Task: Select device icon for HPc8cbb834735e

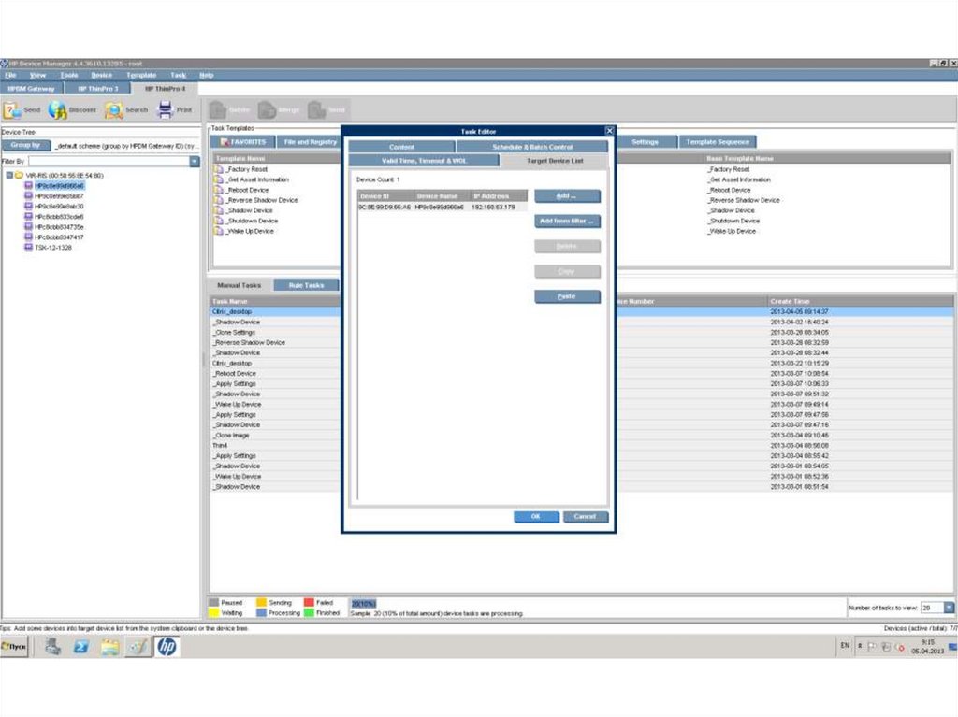Action: point(28,226)
